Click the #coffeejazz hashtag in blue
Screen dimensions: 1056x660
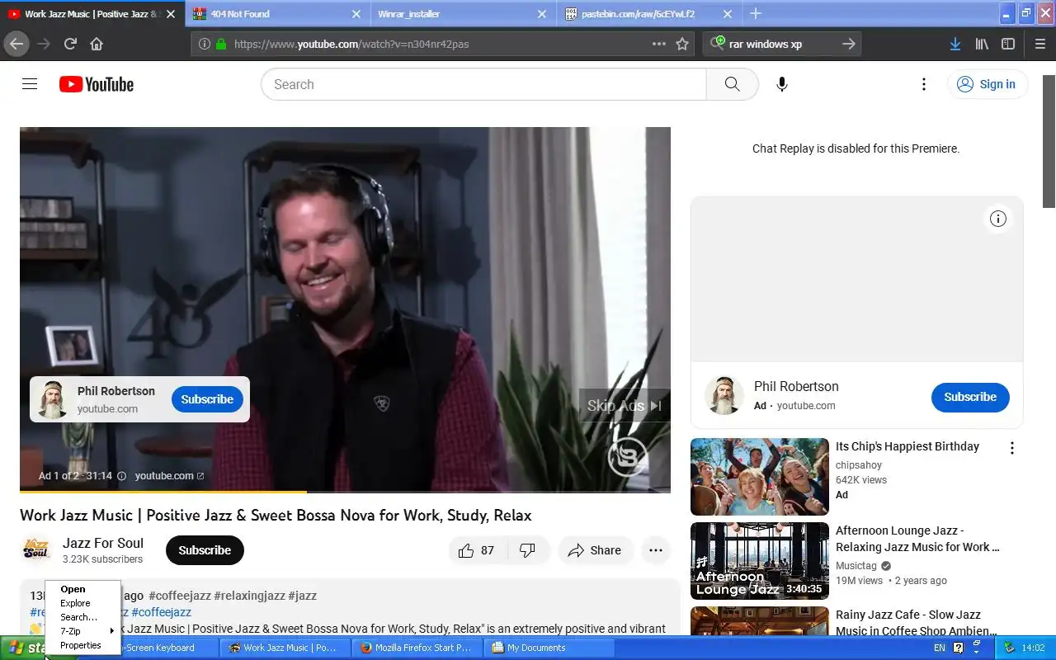[x=161, y=612]
